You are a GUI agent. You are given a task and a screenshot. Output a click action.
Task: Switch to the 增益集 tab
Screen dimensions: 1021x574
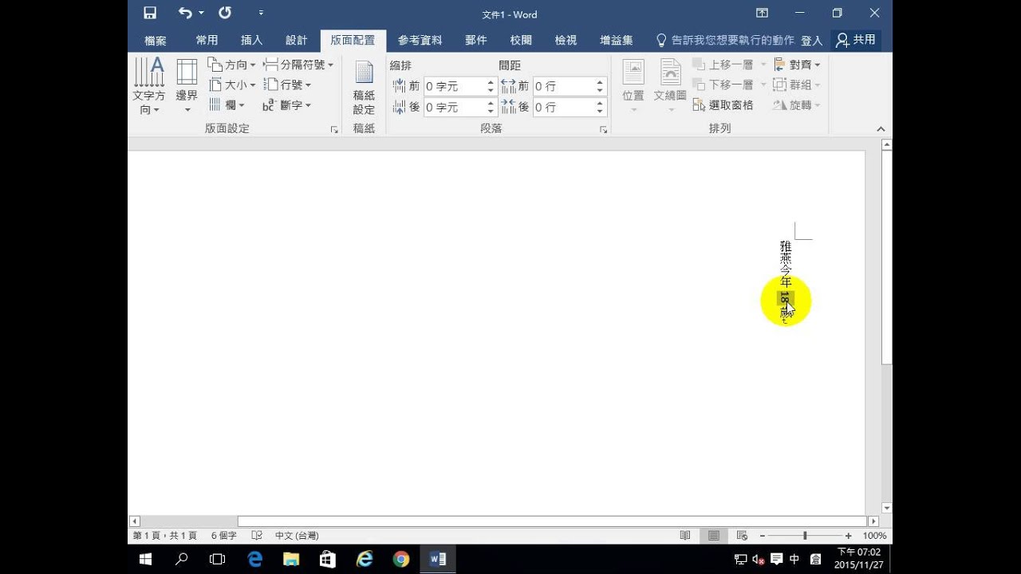[x=617, y=41]
